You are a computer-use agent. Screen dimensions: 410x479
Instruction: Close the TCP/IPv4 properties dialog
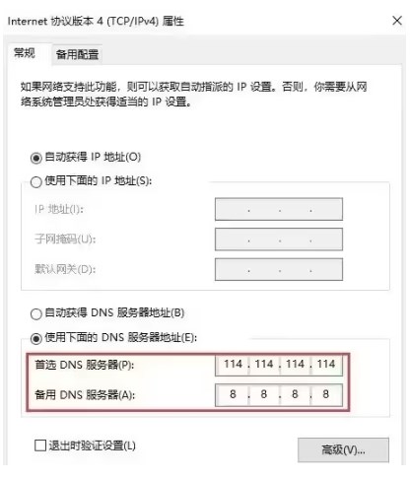397,21
